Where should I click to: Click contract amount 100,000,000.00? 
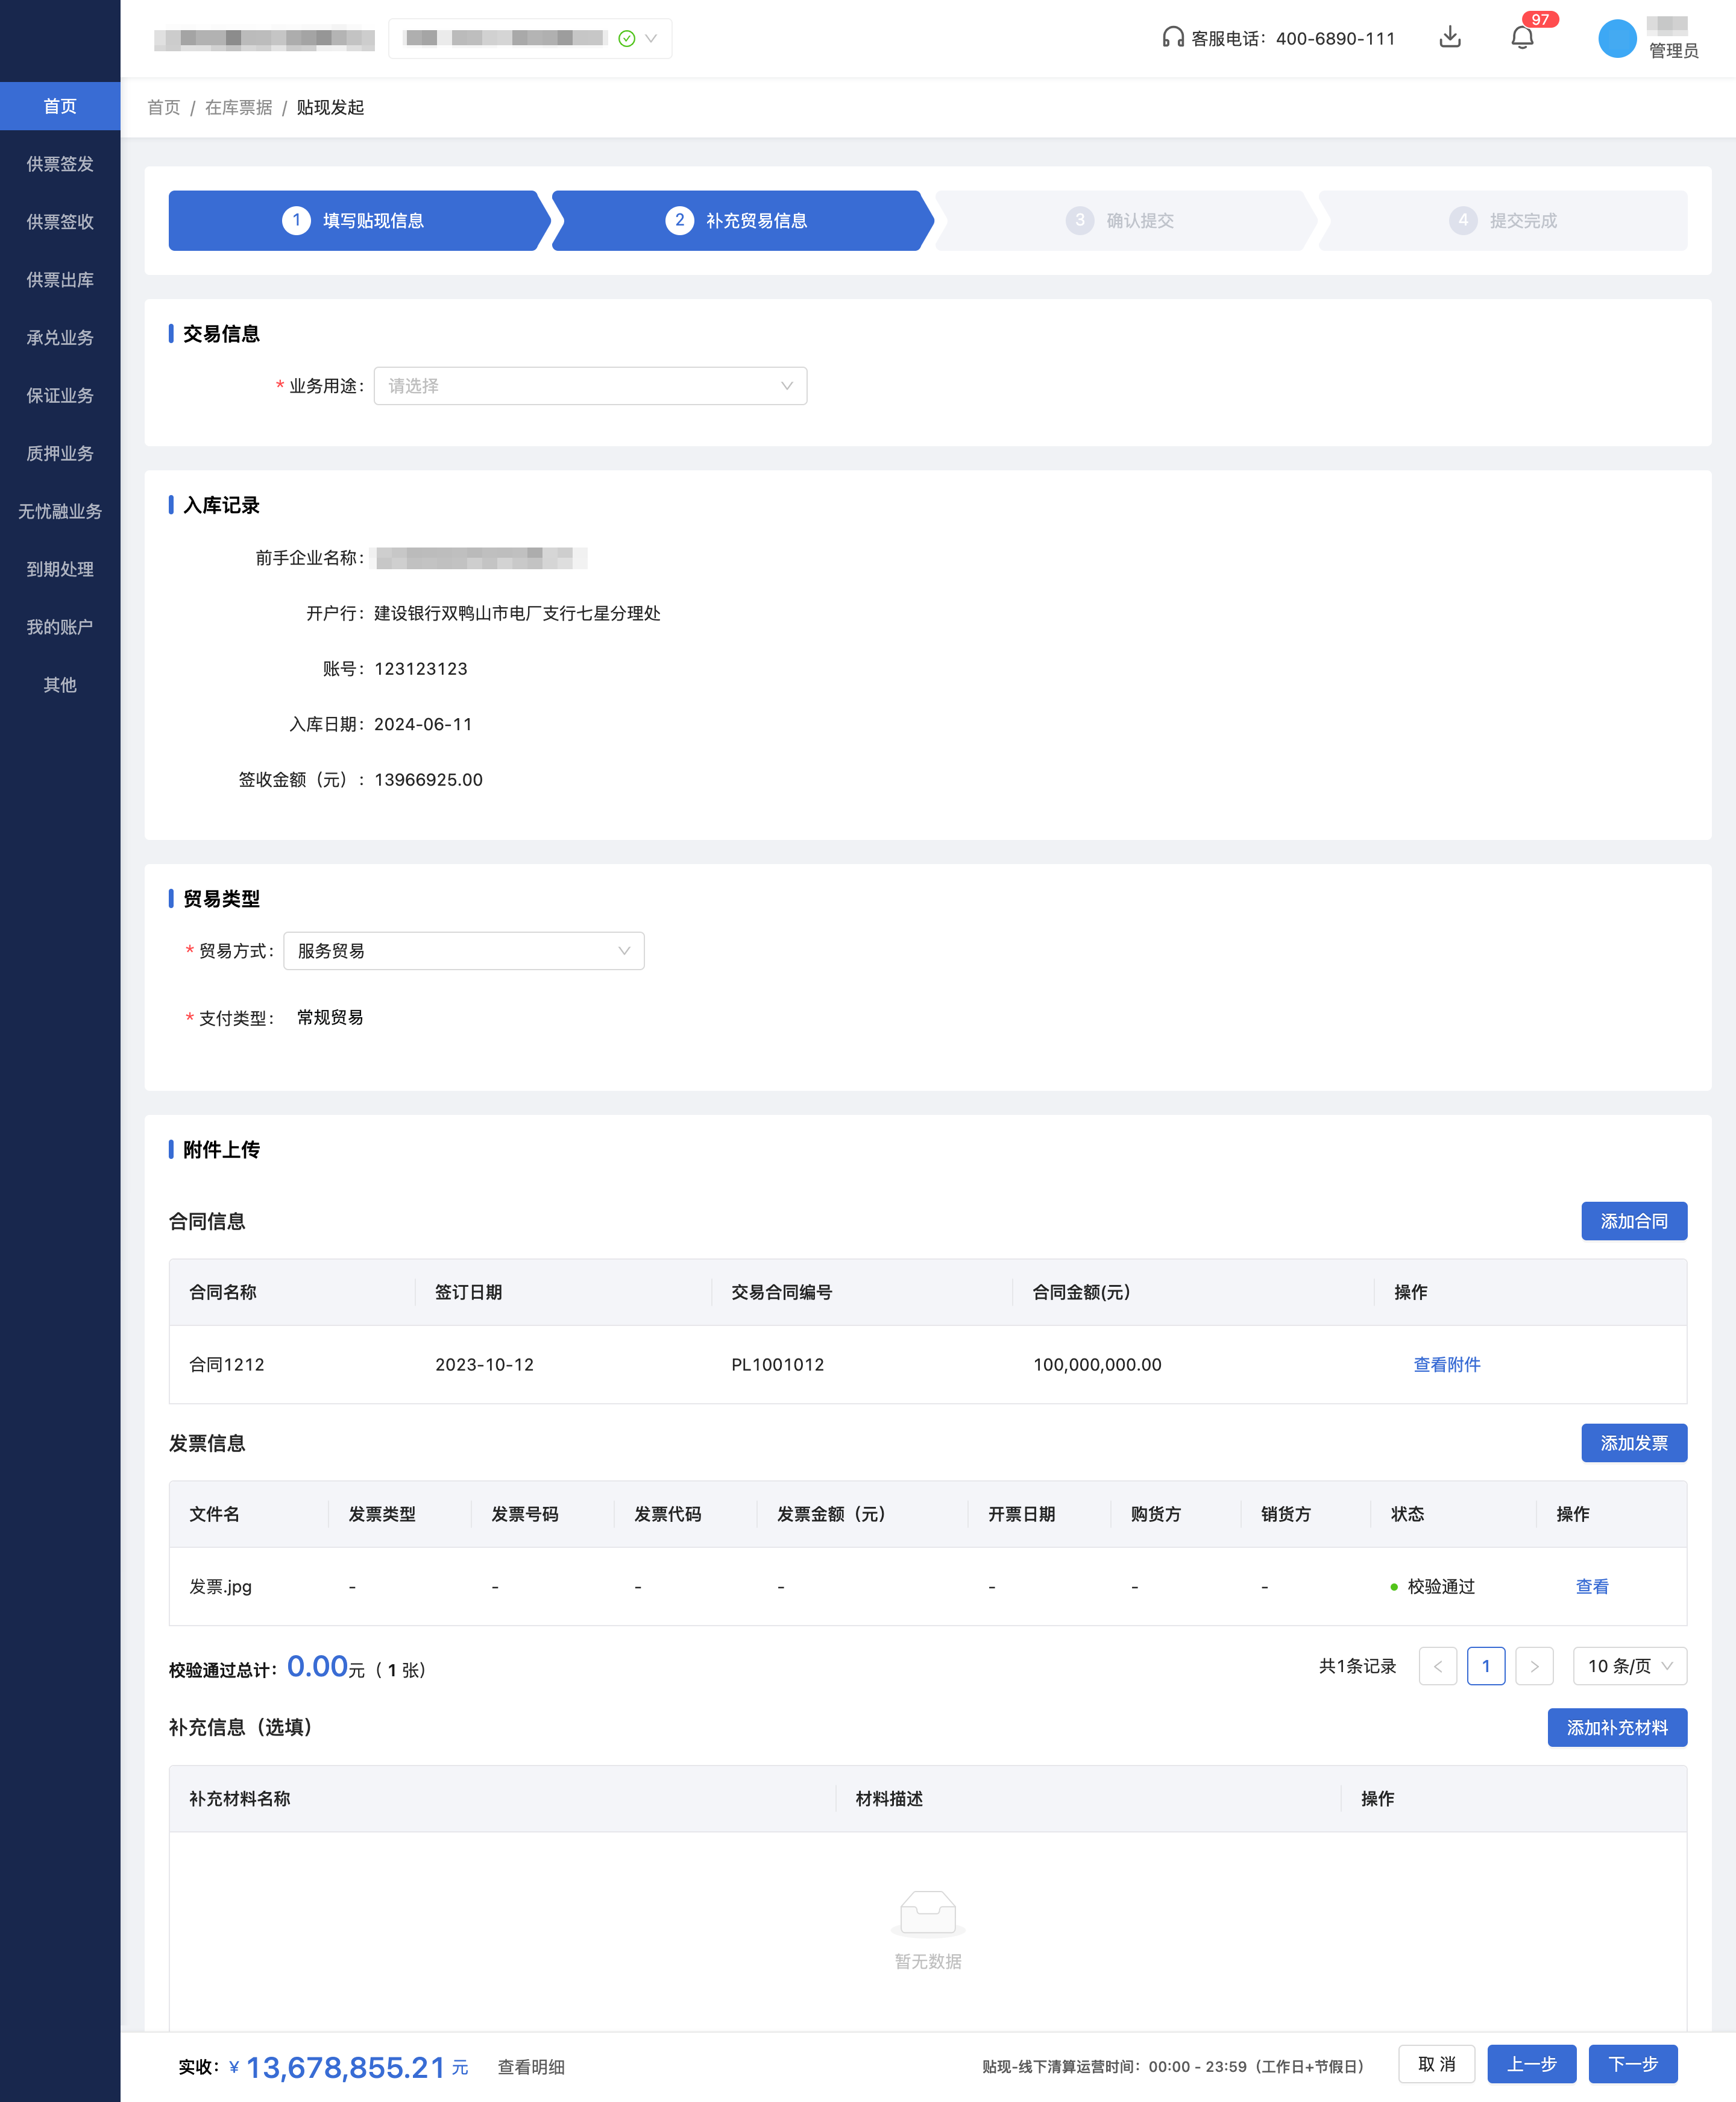click(x=1097, y=1365)
